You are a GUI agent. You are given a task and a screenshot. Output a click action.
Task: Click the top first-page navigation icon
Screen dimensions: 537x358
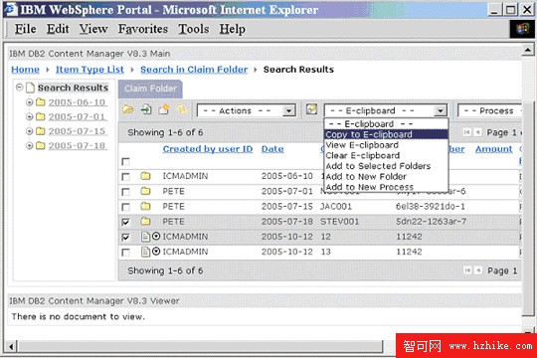pos(467,132)
